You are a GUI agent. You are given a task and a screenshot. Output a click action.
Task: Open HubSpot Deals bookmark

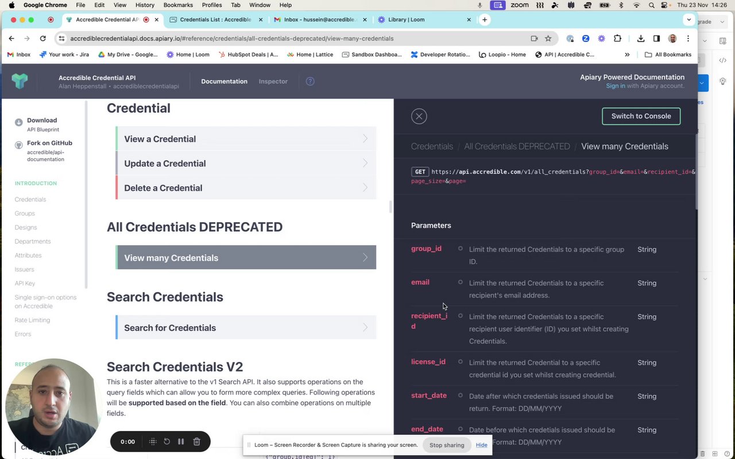pyautogui.click(x=249, y=55)
